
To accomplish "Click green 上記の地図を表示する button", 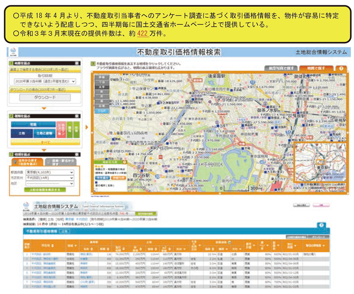I will click(45, 190).
